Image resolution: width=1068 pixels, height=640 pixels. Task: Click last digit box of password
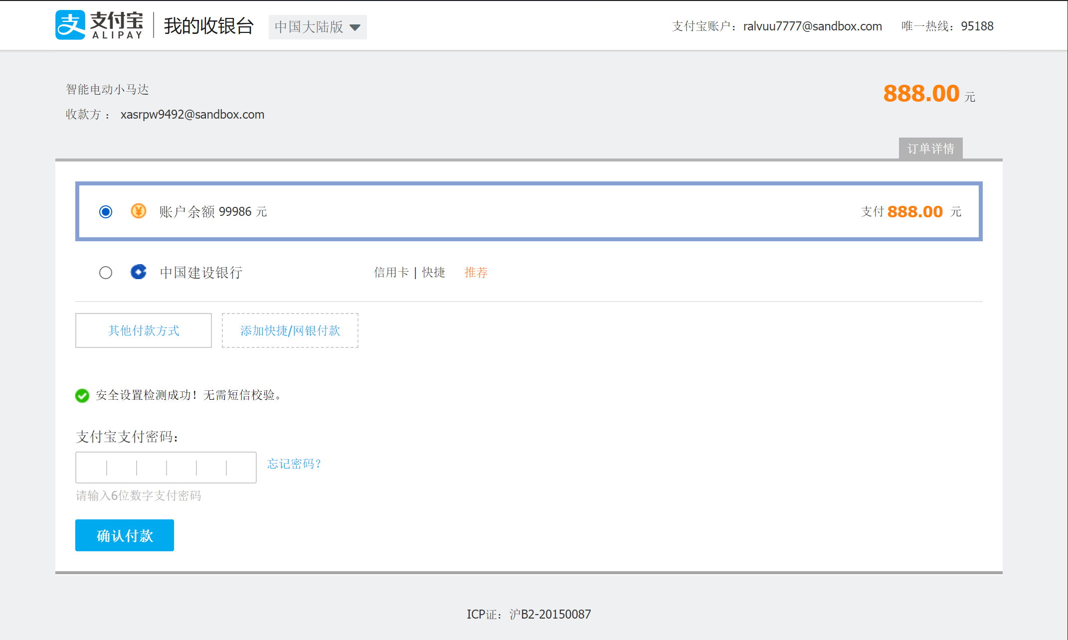(241, 468)
